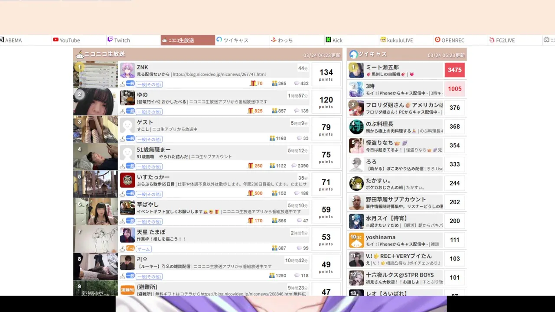Open the いすたっかー stream title link

(222, 184)
